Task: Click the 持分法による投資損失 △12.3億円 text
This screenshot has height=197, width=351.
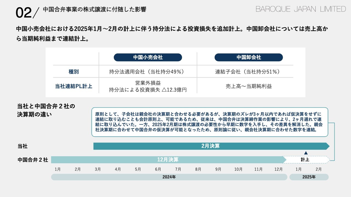Action: pyautogui.click(x=148, y=90)
